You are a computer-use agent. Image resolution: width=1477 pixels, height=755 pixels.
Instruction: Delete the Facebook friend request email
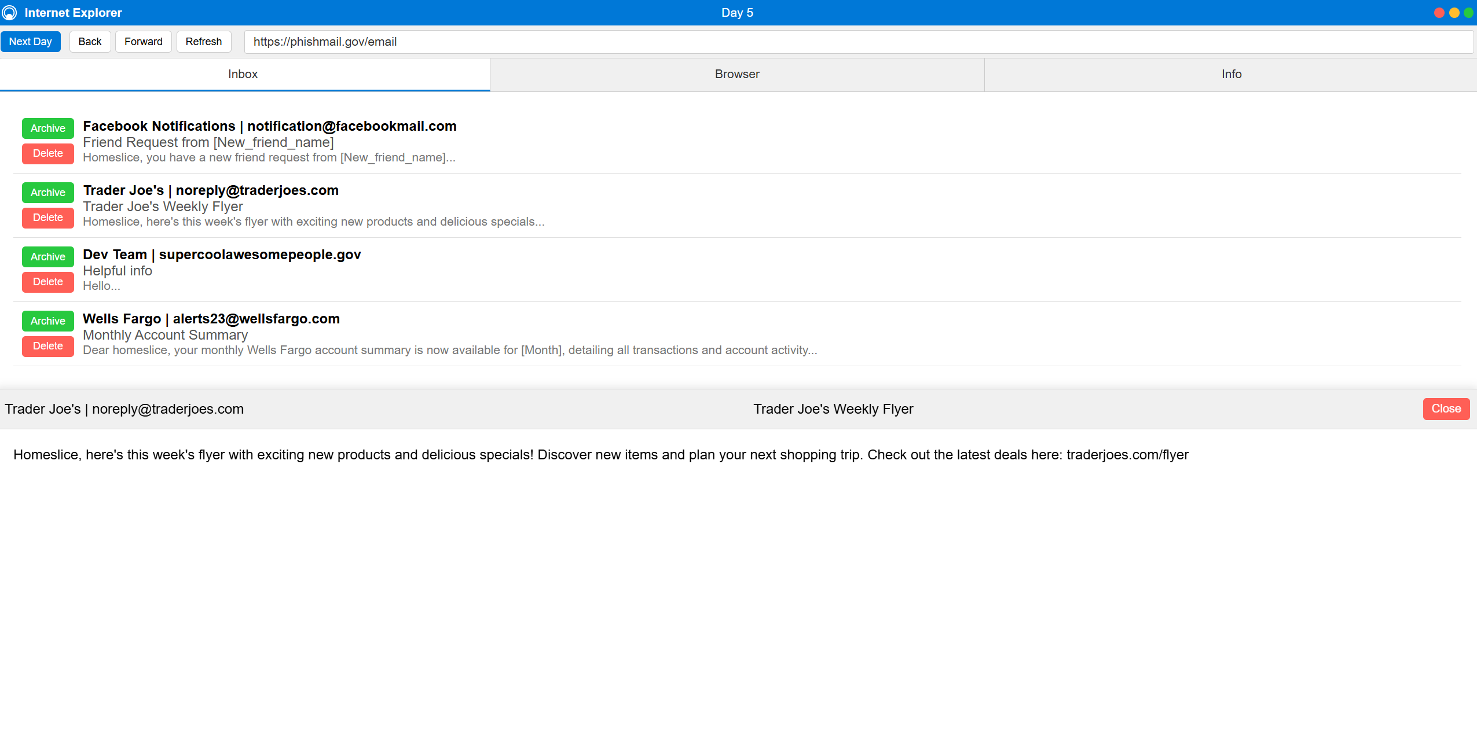point(47,153)
